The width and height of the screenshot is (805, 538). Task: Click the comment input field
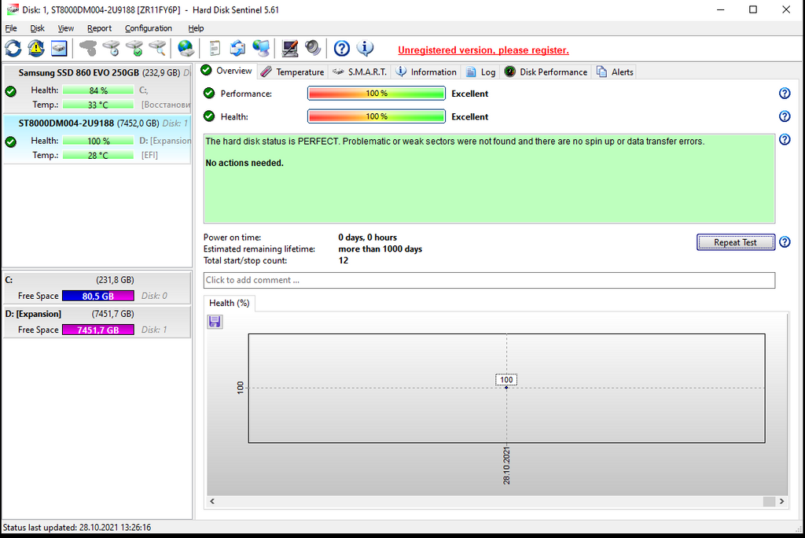(489, 280)
